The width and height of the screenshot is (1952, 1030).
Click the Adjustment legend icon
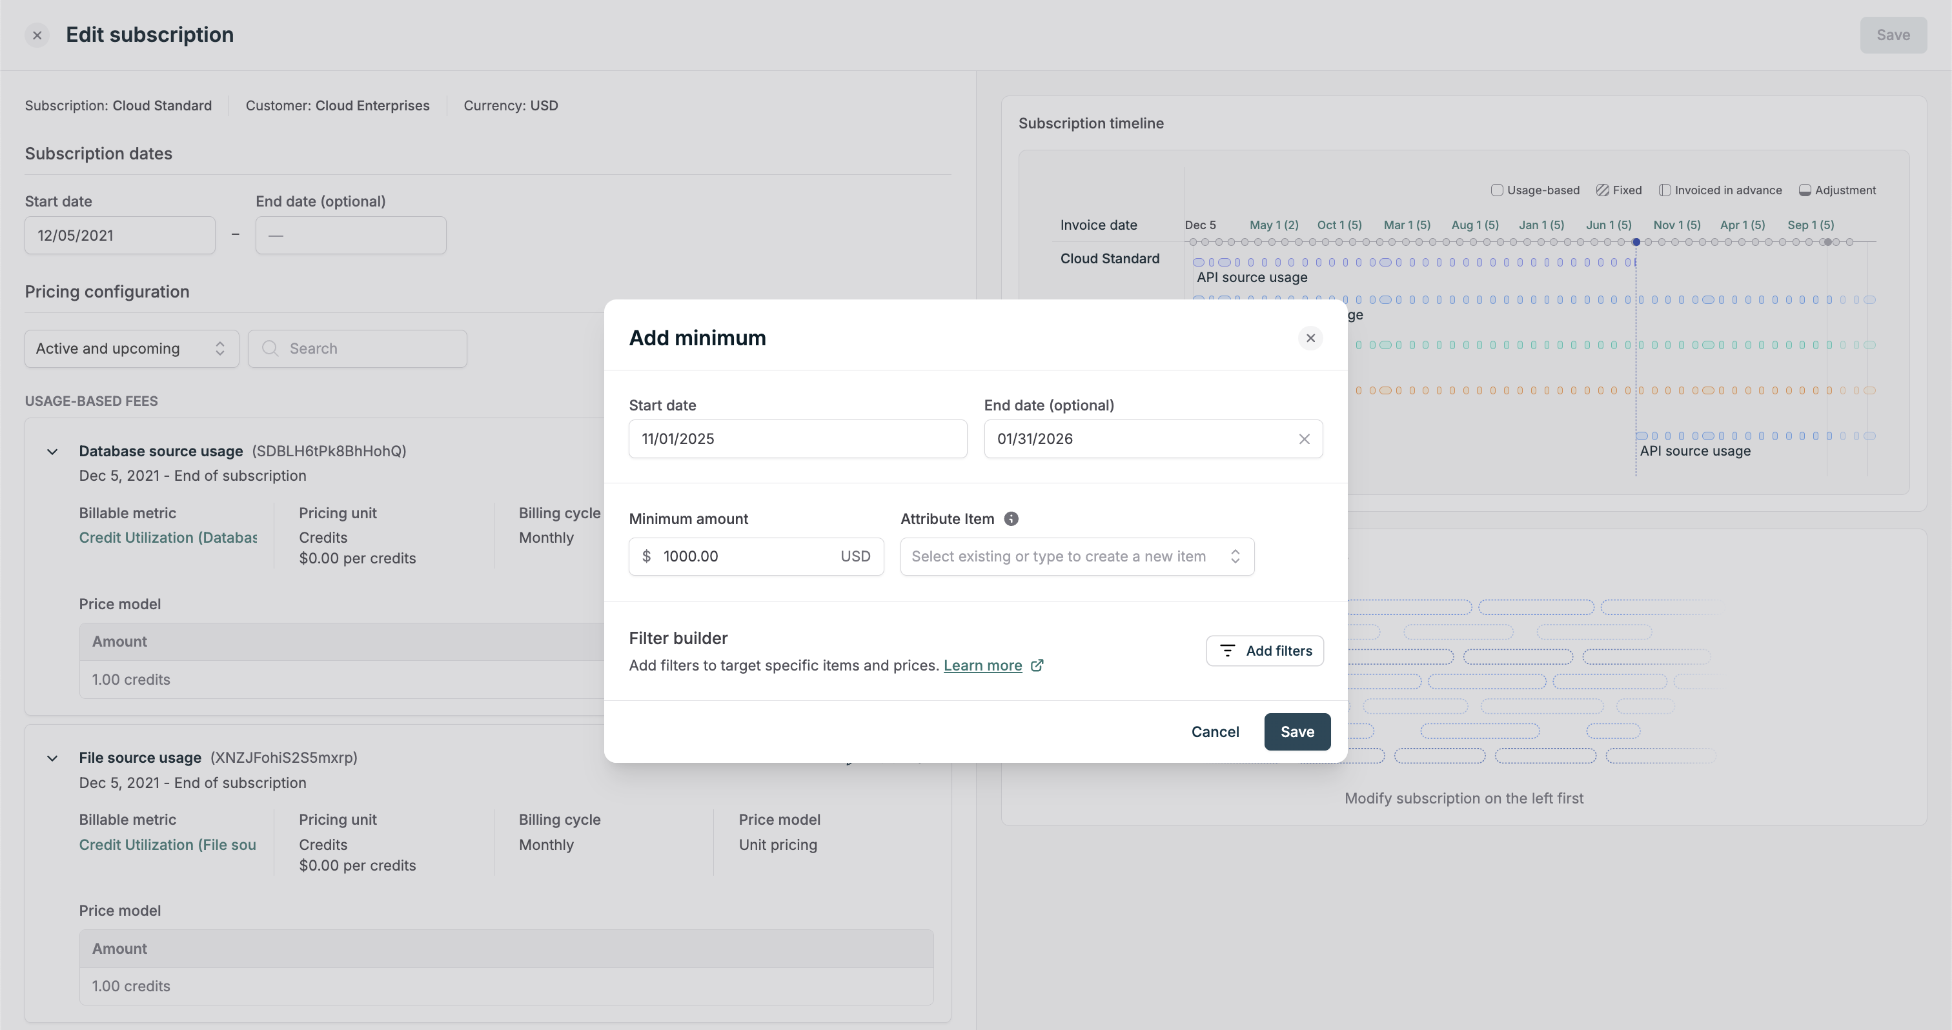pos(1804,190)
